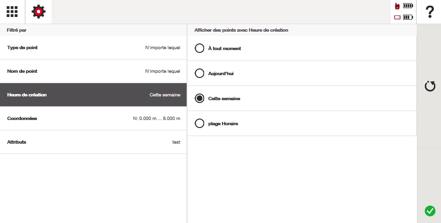Confirm with the green checkmark icon
The width and height of the screenshot is (441, 223).
tap(430, 211)
